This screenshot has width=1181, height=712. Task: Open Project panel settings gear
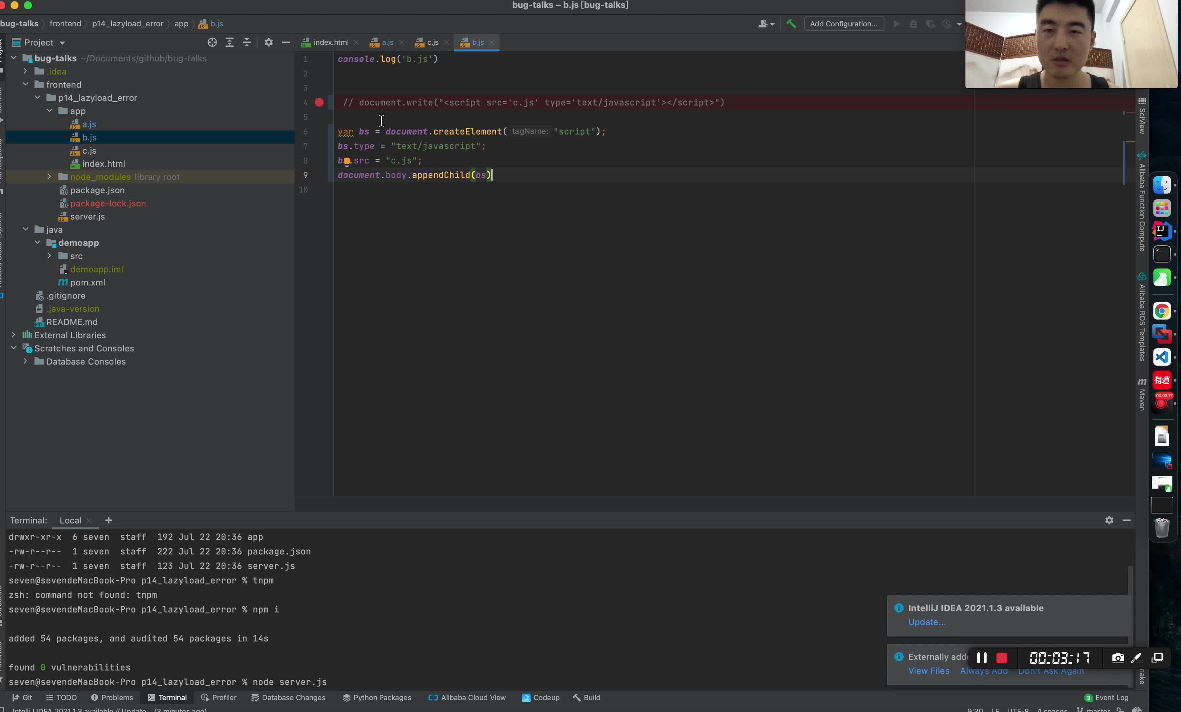[x=269, y=42]
